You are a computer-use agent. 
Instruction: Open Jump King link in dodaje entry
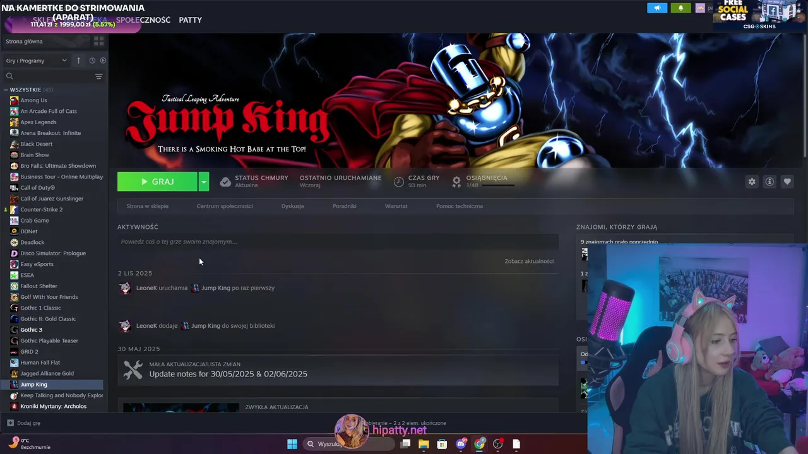pos(206,326)
